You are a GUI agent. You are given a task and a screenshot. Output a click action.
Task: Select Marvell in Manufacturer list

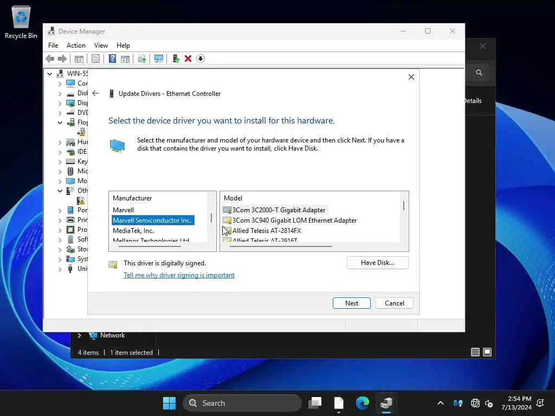click(x=123, y=210)
